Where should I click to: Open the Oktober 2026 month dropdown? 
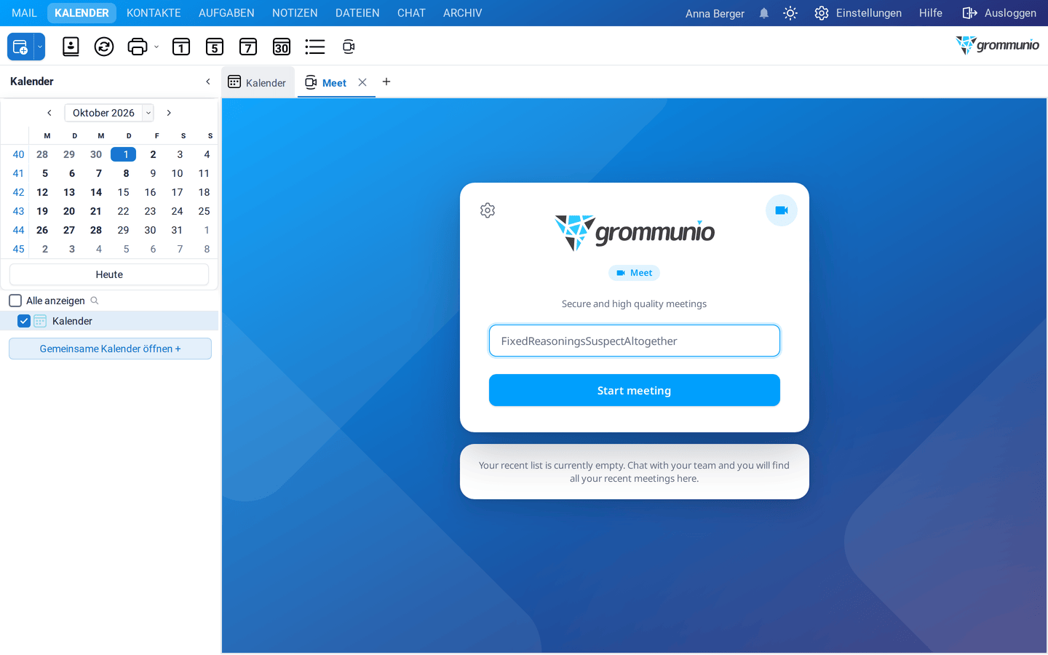pyautogui.click(x=109, y=113)
